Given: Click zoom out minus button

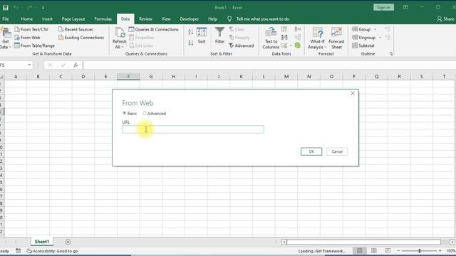Looking at the screenshot, I should [398, 250].
